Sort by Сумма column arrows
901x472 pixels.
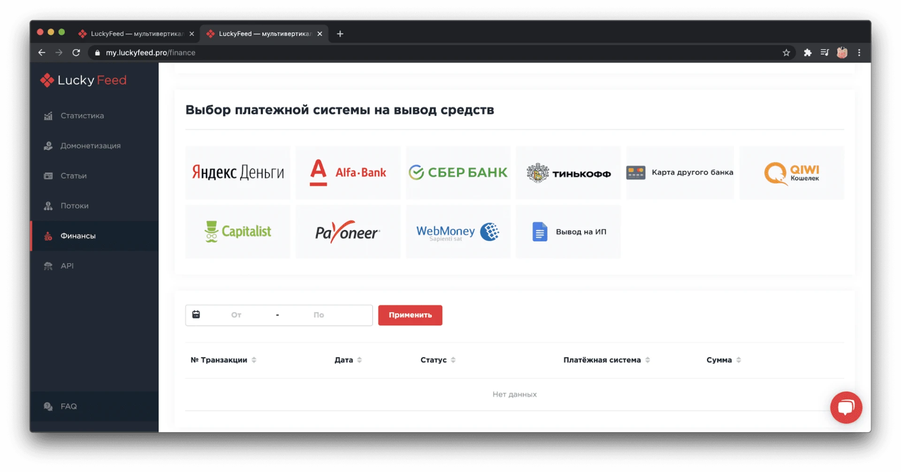739,360
